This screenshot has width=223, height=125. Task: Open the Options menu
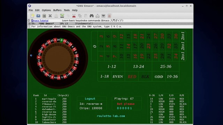pyautogui.click(x=46, y=10)
